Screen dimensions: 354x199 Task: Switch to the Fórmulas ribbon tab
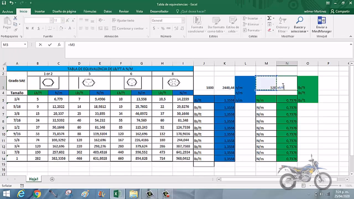tap(90, 11)
